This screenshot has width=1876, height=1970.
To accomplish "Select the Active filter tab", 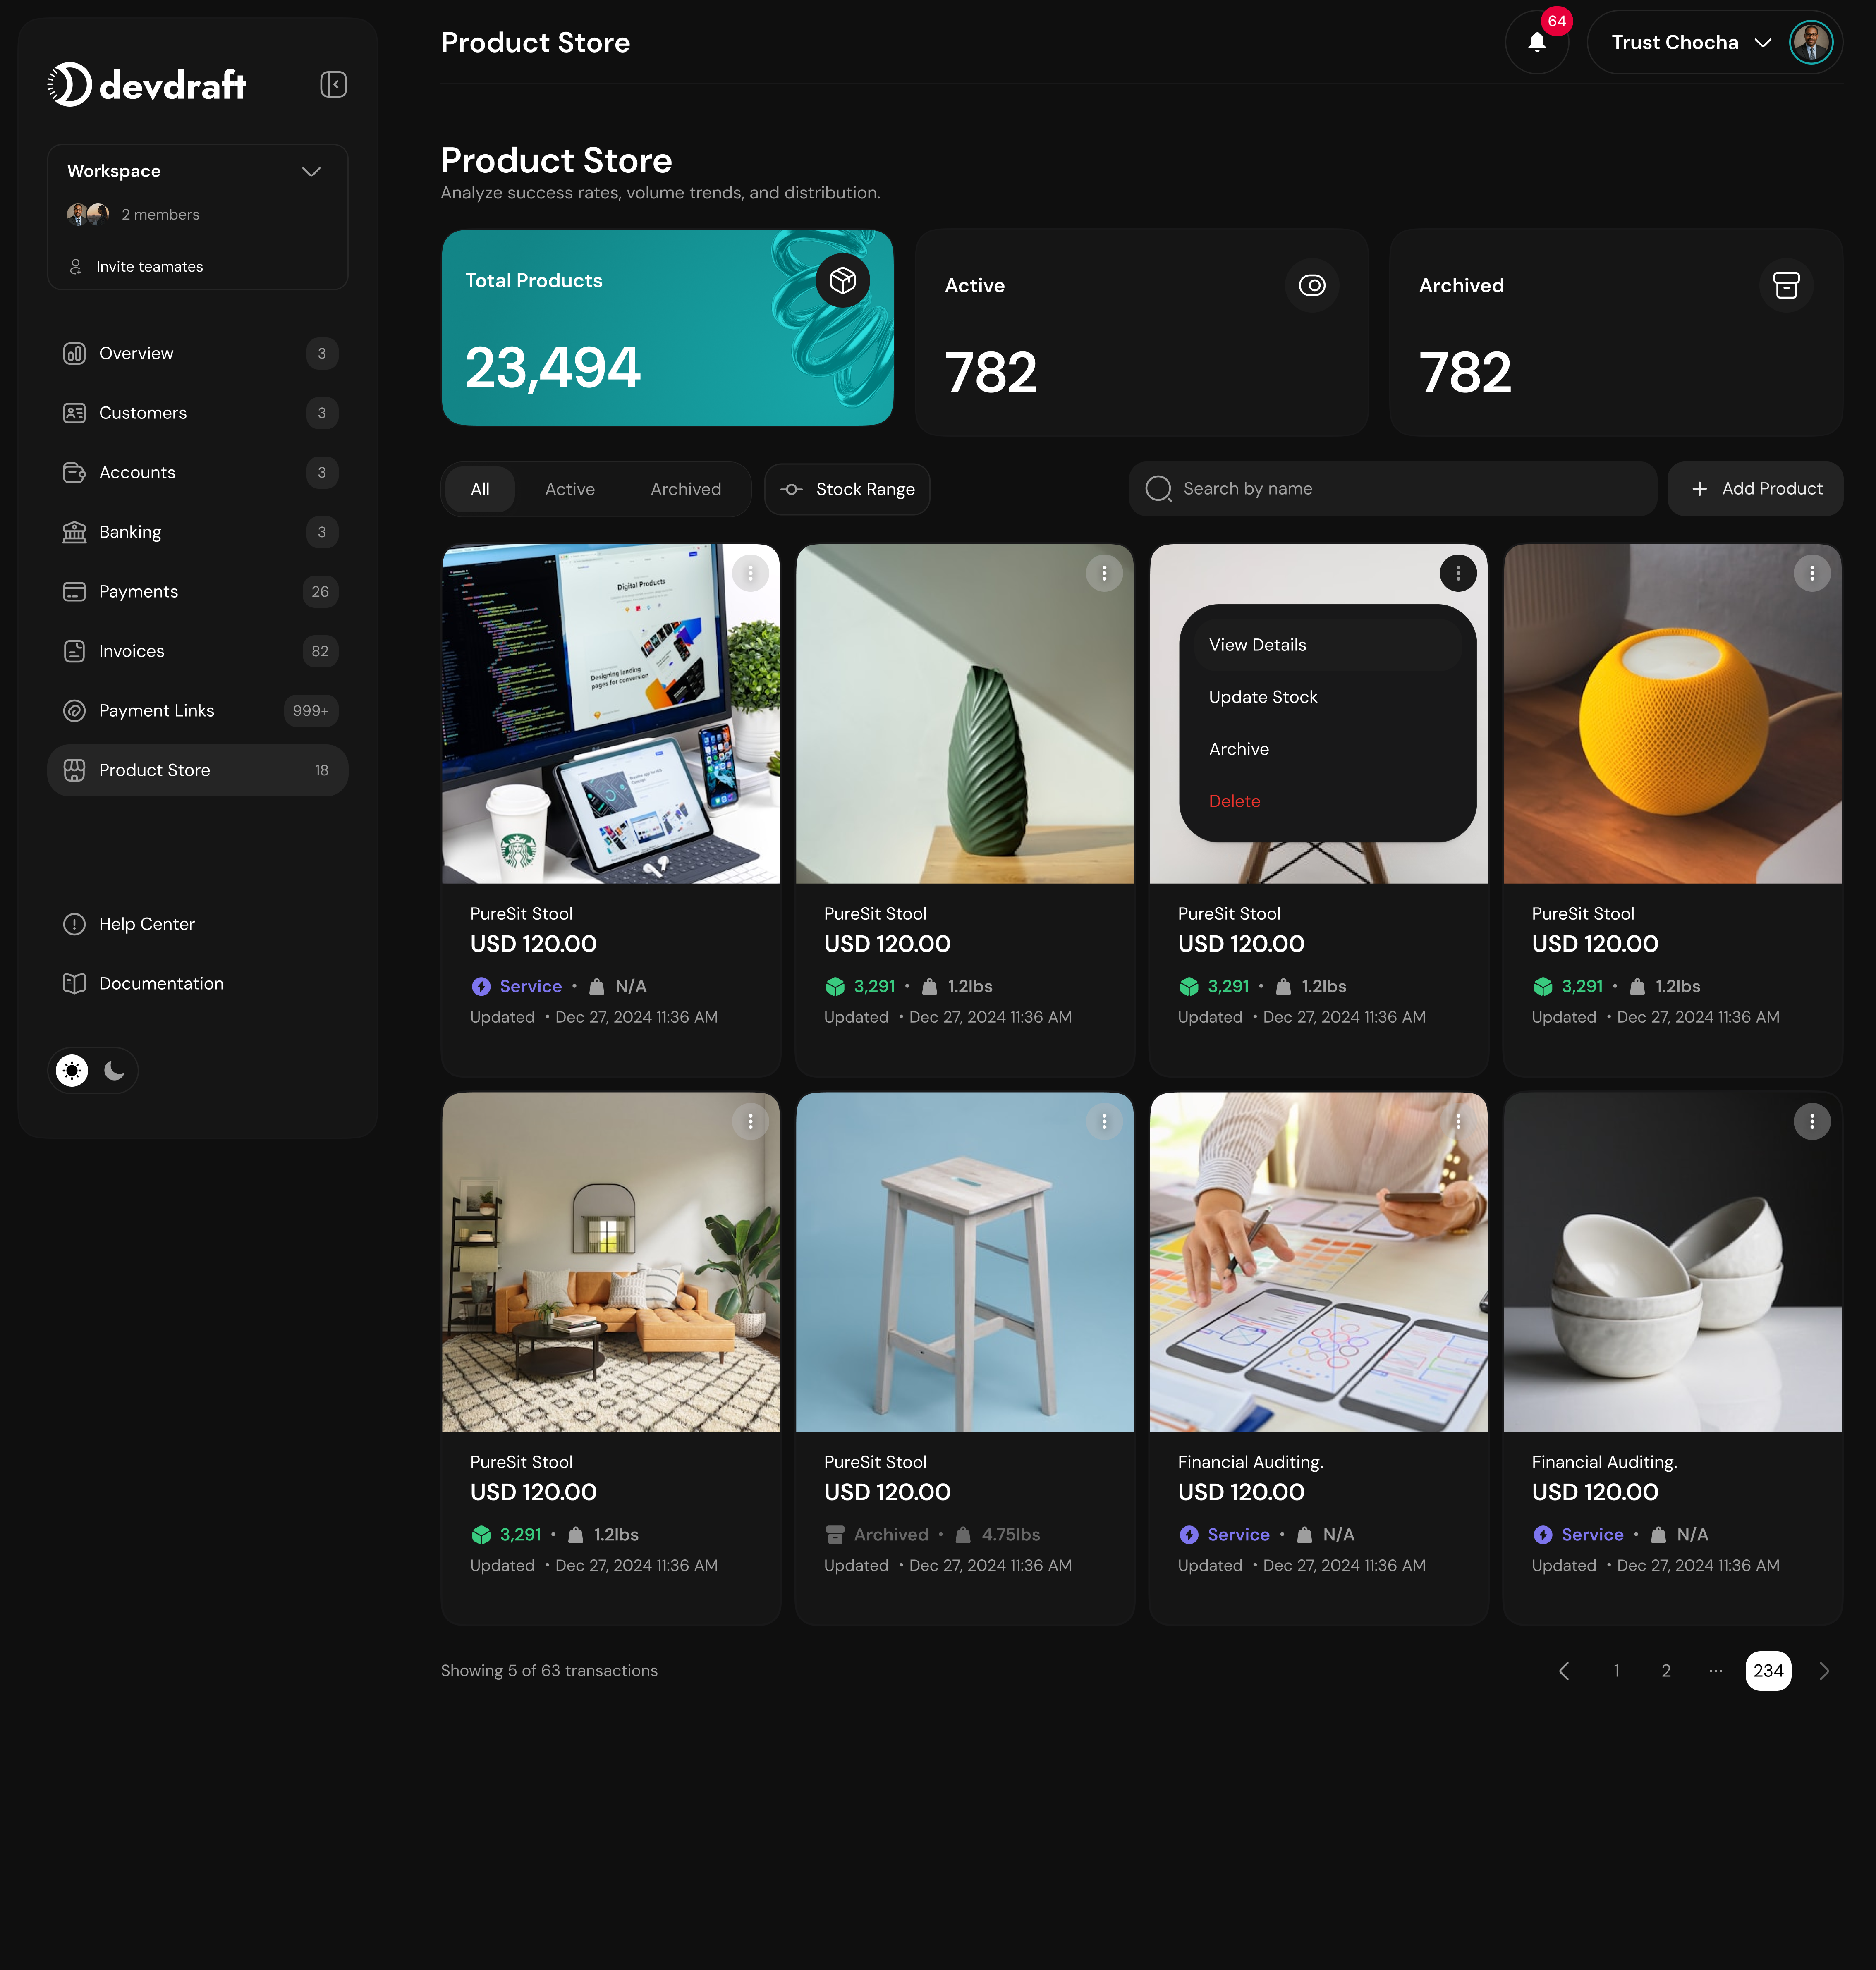I will tap(569, 489).
